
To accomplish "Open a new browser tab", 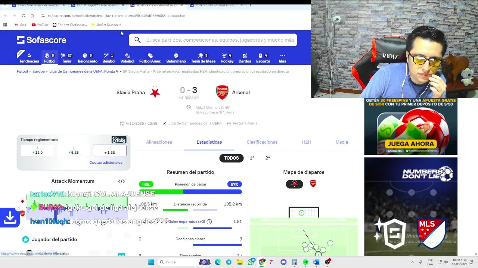I will (250, 5).
